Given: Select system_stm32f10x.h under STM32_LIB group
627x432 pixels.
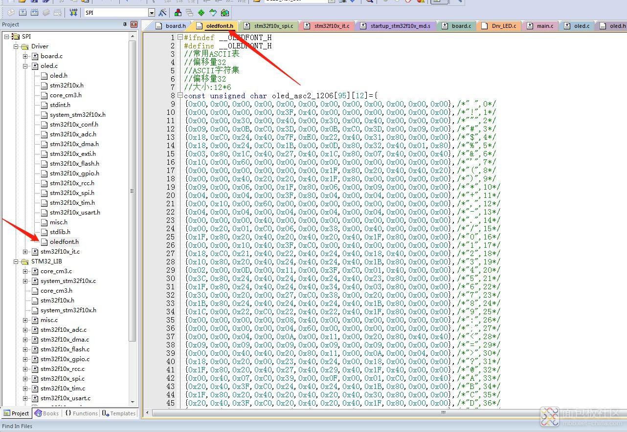Looking at the screenshot, I should pyautogui.click(x=68, y=310).
